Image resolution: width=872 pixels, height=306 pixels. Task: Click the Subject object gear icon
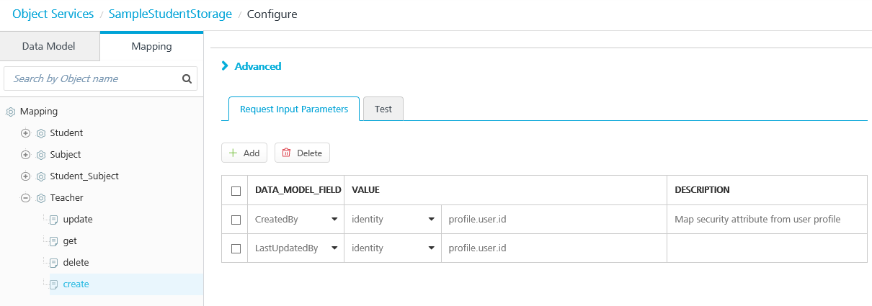click(41, 155)
